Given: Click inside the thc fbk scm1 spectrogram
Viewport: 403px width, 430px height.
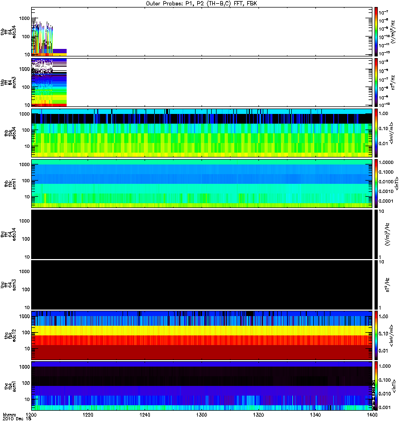Looking at the screenshot, I should (x=201, y=386).
